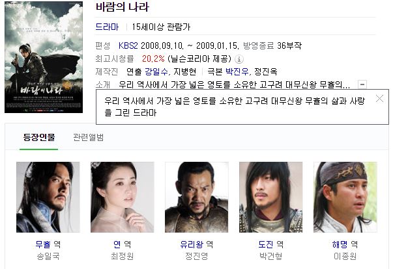393x269 pixels.
Task: Click the 해명 character photo
Action: tap(345, 197)
